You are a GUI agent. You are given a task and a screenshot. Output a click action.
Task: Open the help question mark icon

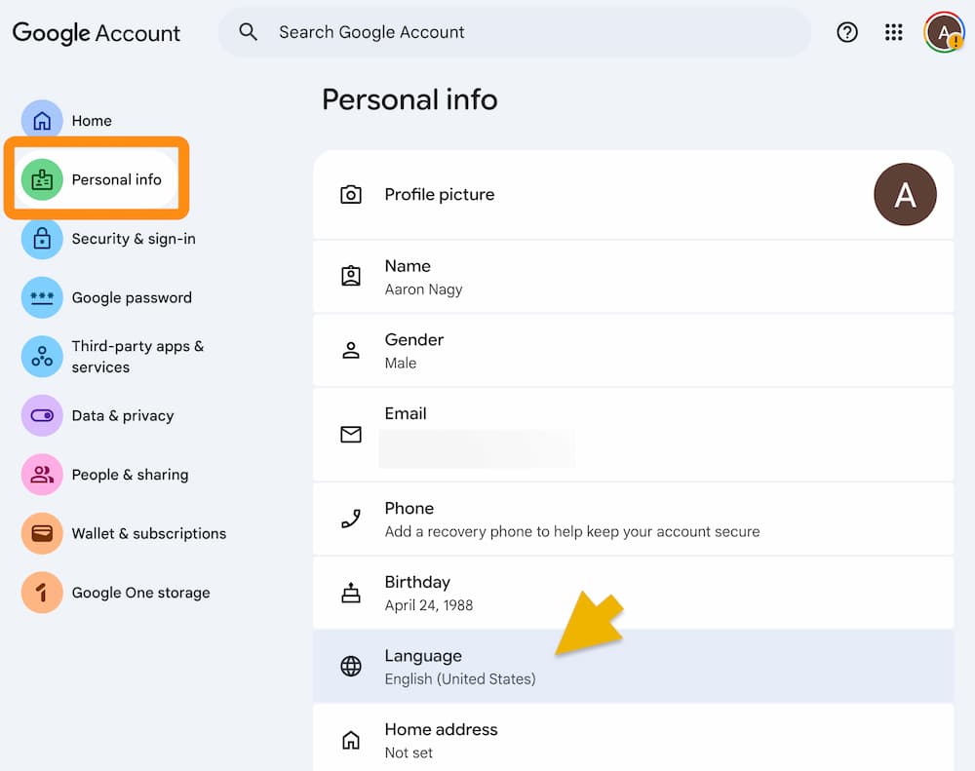tap(847, 32)
